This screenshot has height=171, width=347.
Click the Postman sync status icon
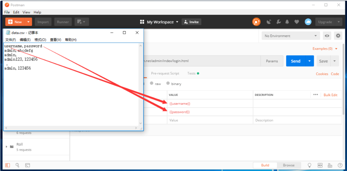(x=256, y=22)
